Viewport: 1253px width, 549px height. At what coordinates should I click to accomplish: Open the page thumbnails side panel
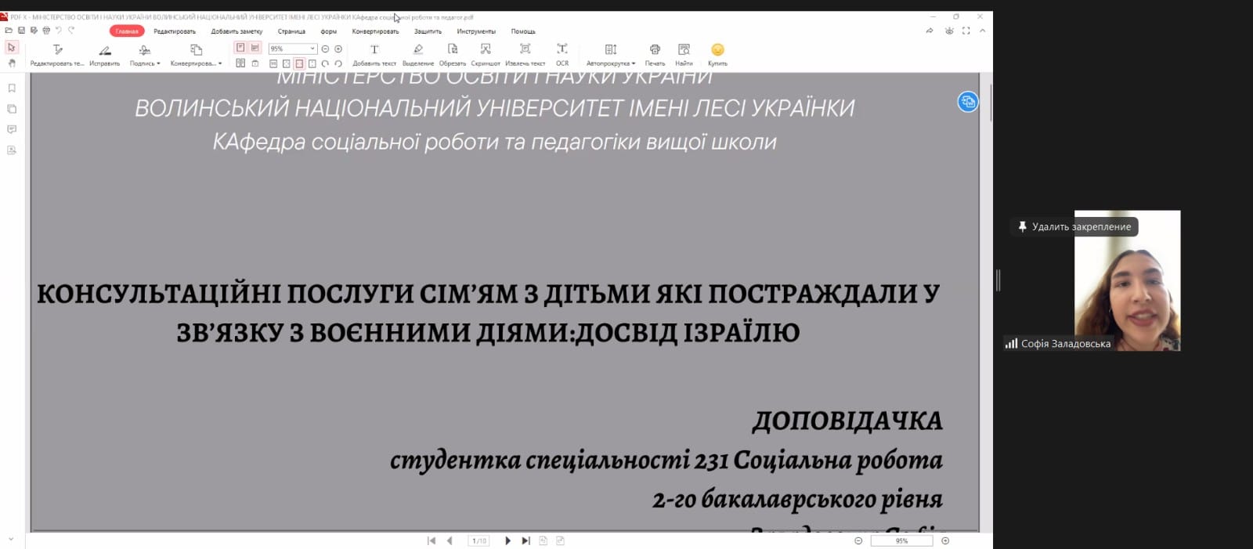(12, 109)
